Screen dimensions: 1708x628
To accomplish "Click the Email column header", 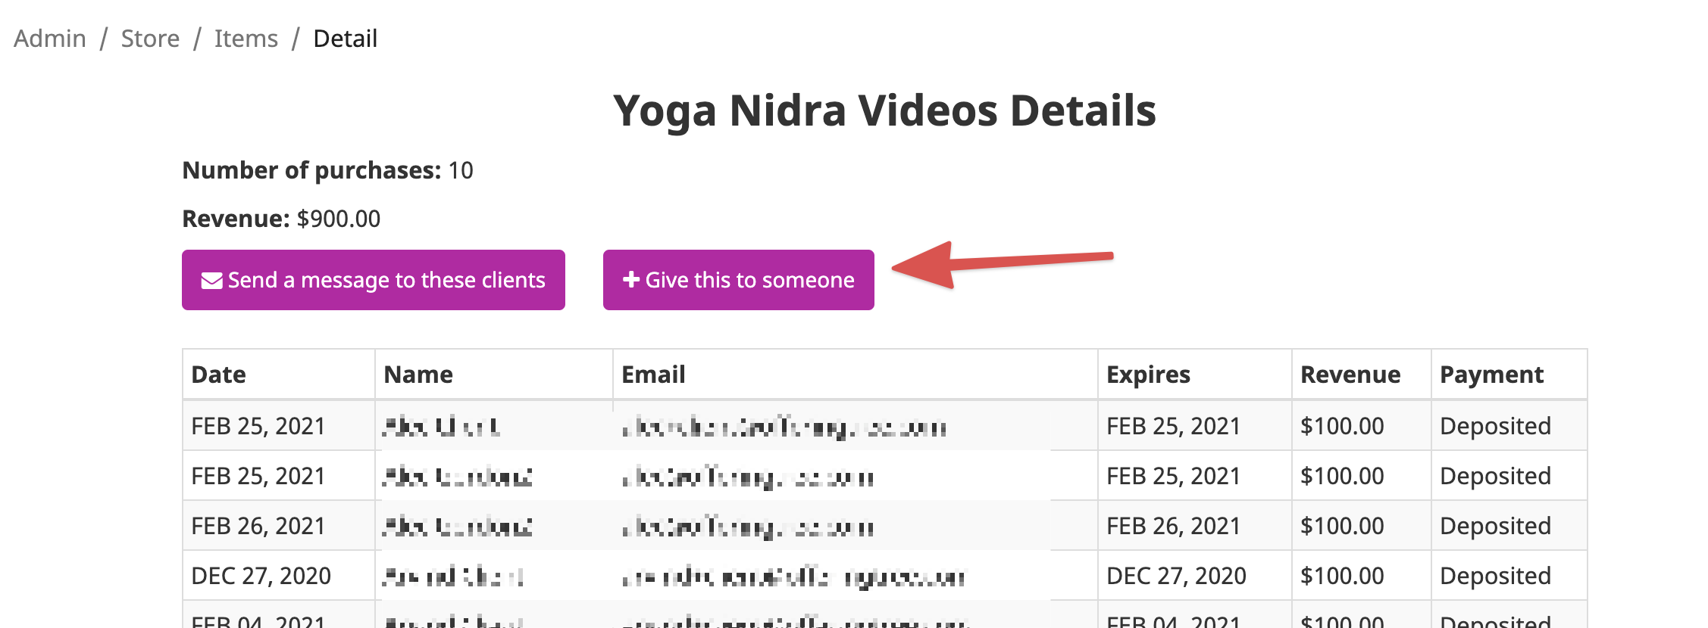I will tap(653, 375).
